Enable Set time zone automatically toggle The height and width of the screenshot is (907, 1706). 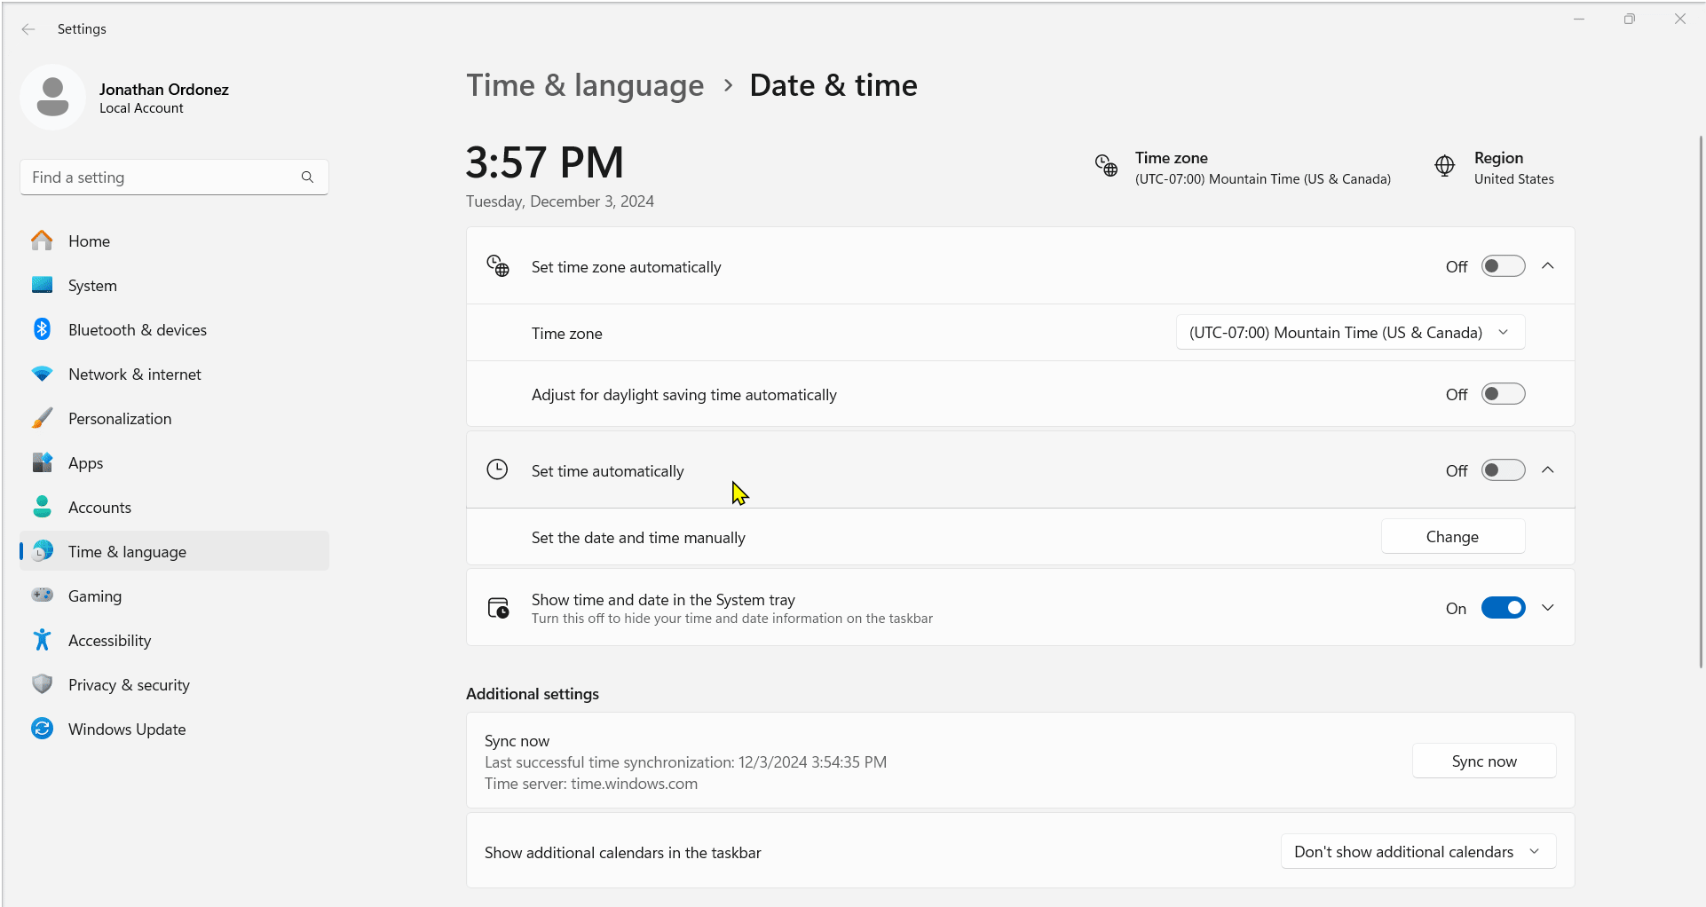click(1503, 266)
